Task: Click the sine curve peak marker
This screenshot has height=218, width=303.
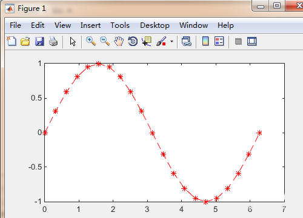Action: coord(98,64)
